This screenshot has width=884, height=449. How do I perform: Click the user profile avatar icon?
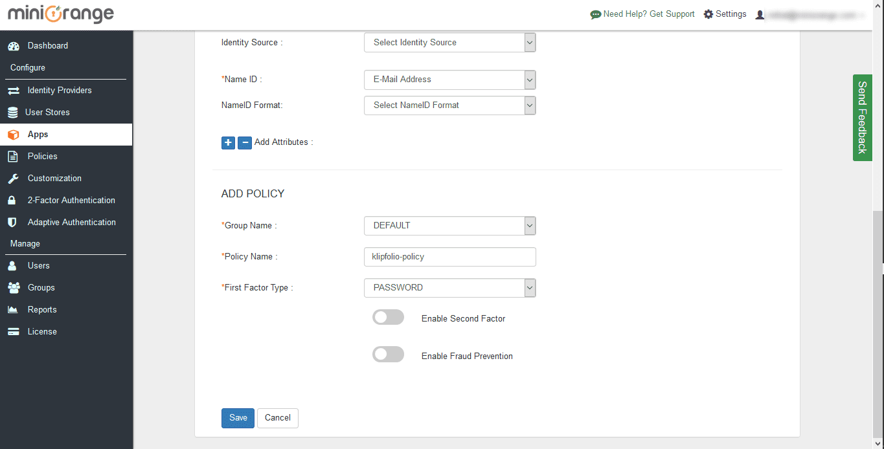point(760,15)
